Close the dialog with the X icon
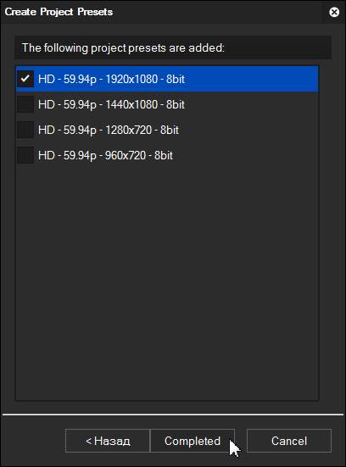The width and height of the screenshot is (346, 467). [x=334, y=12]
